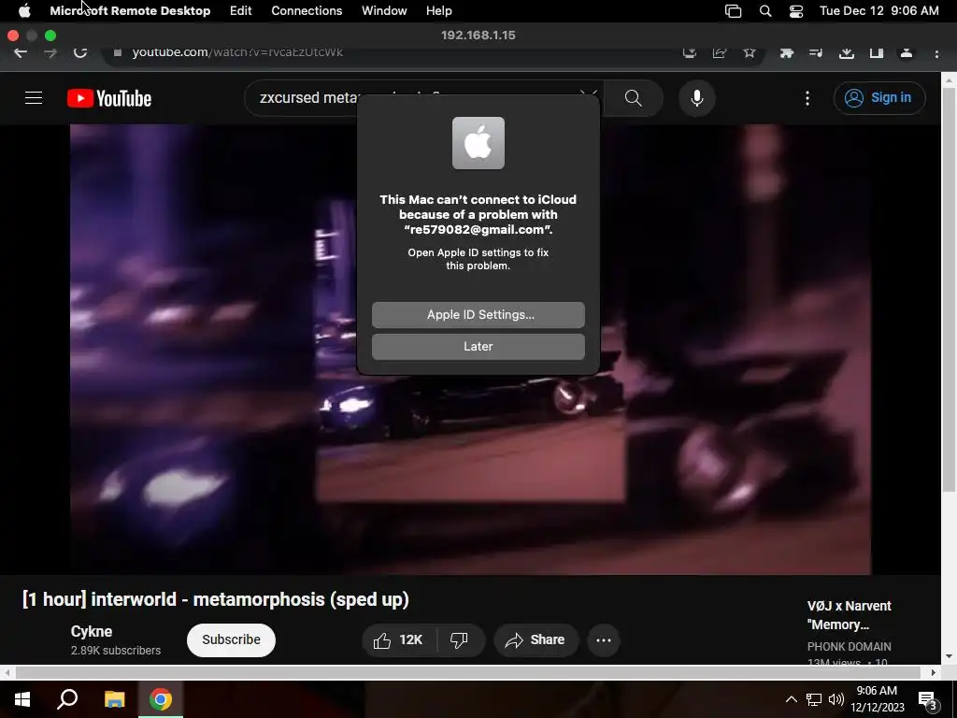Share the video
Image resolution: width=957 pixels, height=718 pixels.
536,639
